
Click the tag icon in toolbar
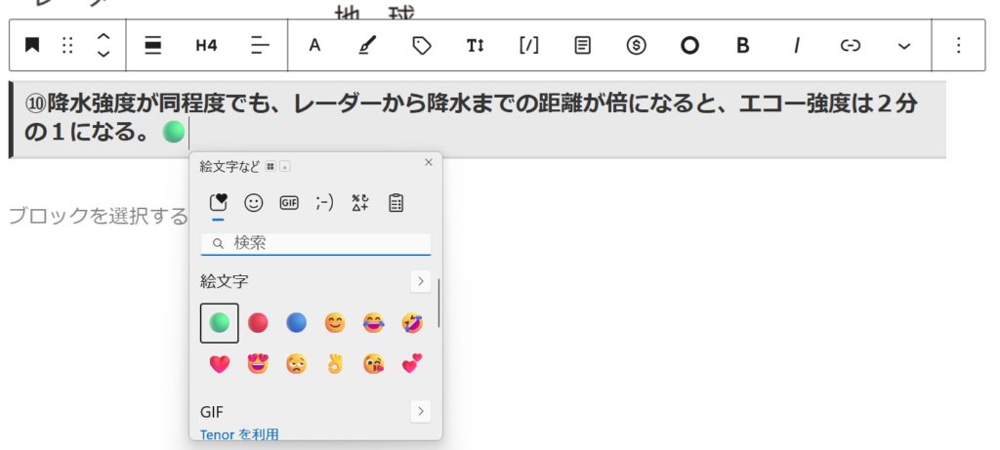pyautogui.click(x=422, y=45)
